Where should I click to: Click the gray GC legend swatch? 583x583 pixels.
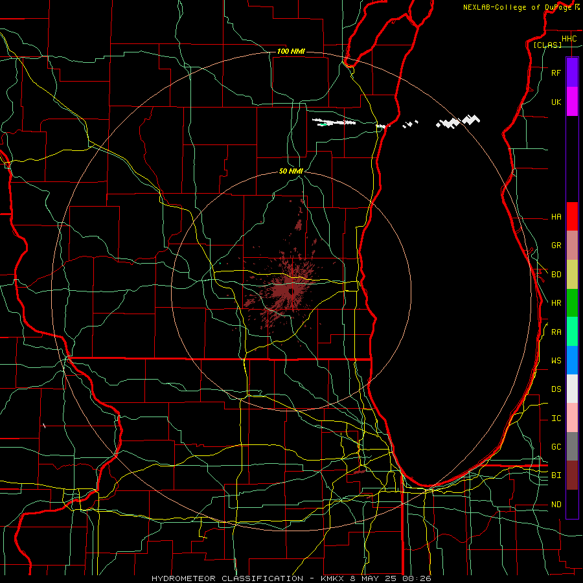coord(572,446)
